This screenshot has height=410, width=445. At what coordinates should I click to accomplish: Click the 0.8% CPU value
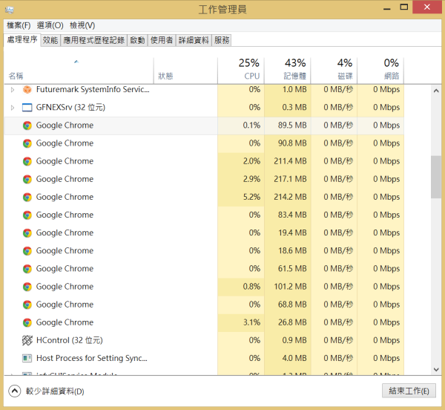251,287
